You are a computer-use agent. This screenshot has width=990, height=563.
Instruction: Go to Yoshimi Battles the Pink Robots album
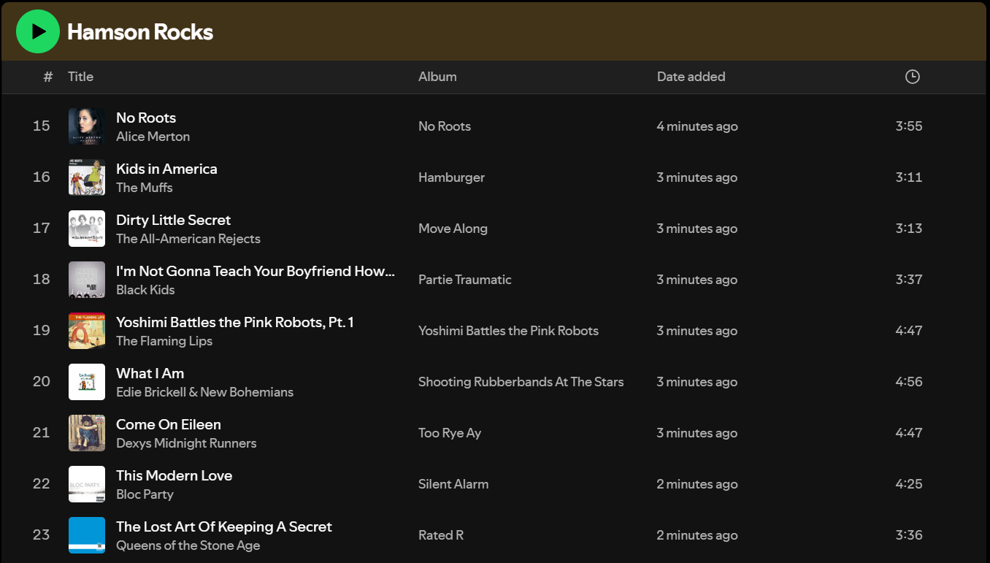pyautogui.click(x=508, y=331)
